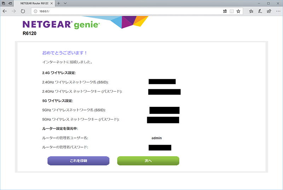Click the Add notes pen icon
This screenshot has width=283, height=190.
[x=260, y=11]
